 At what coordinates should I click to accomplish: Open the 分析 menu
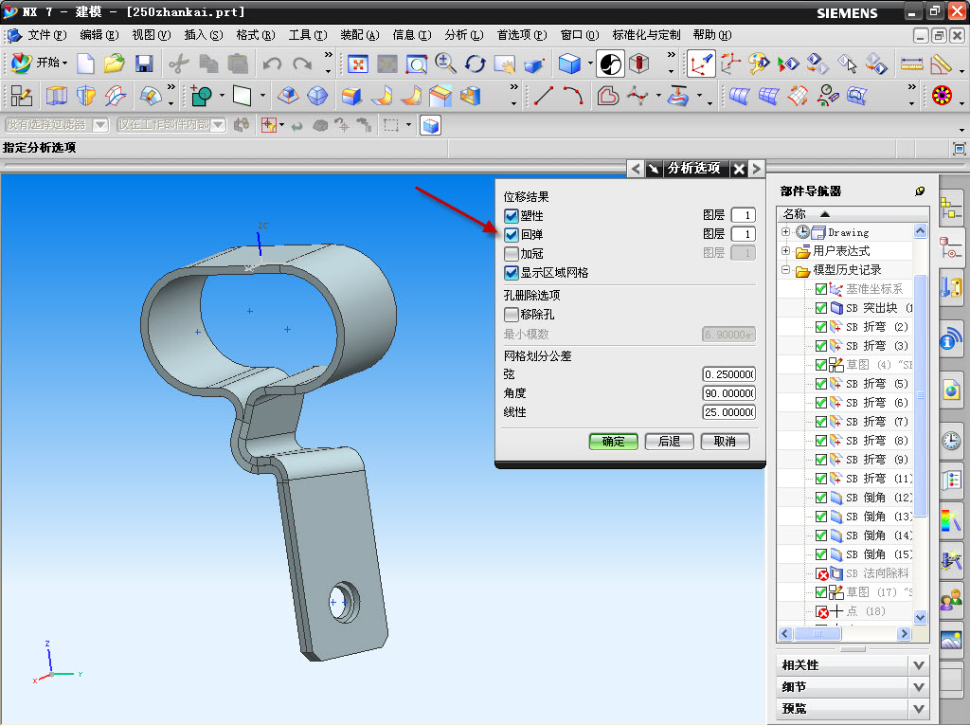click(x=464, y=35)
